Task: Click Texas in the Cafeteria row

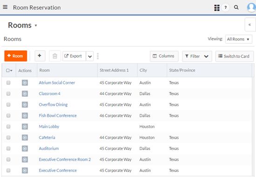Action: pyautogui.click(x=174, y=137)
